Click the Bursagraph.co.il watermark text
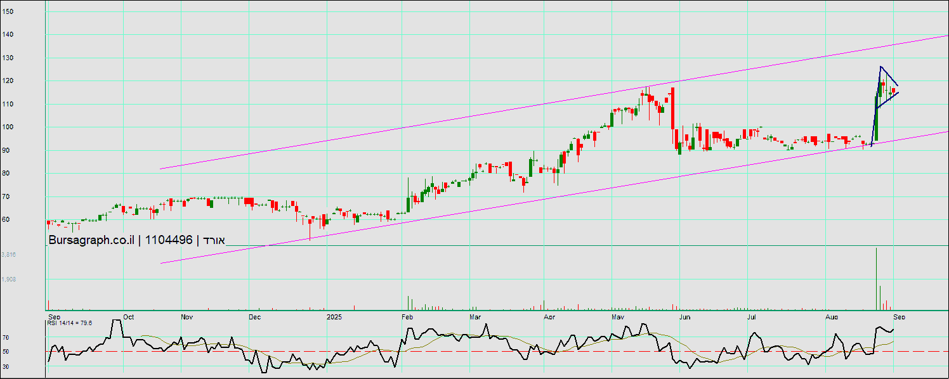949x379 pixels. 91,240
